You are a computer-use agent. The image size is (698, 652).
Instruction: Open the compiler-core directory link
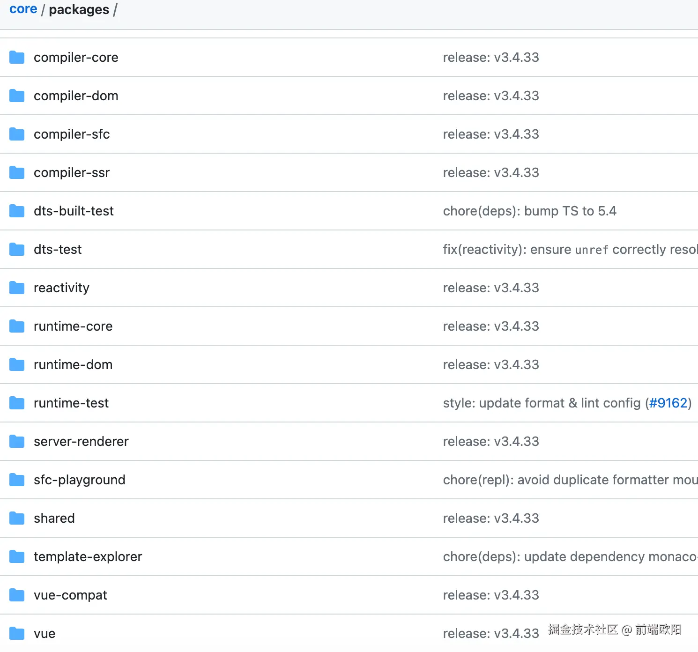pos(76,58)
